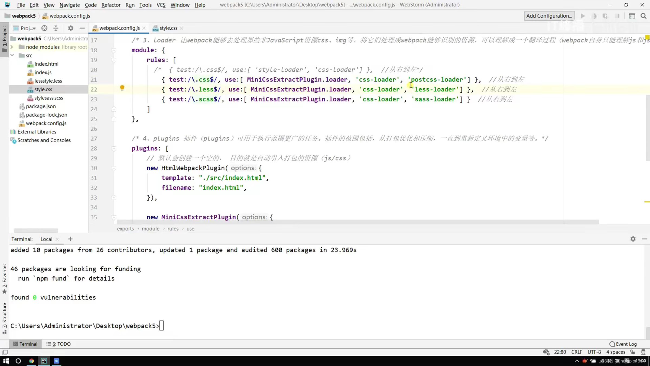This screenshot has height=366, width=650.
Task: Switch to the style.css tab
Action: pyautogui.click(x=168, y=28)
